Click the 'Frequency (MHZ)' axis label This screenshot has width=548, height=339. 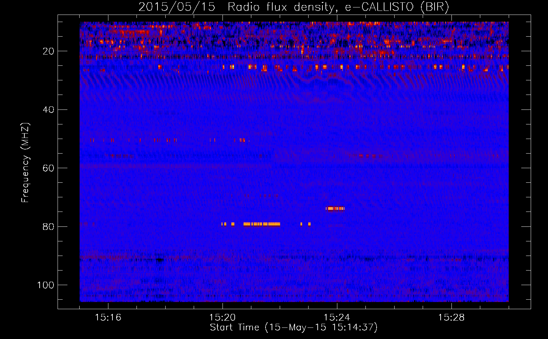pyautogui.click(x=25, y=163)
